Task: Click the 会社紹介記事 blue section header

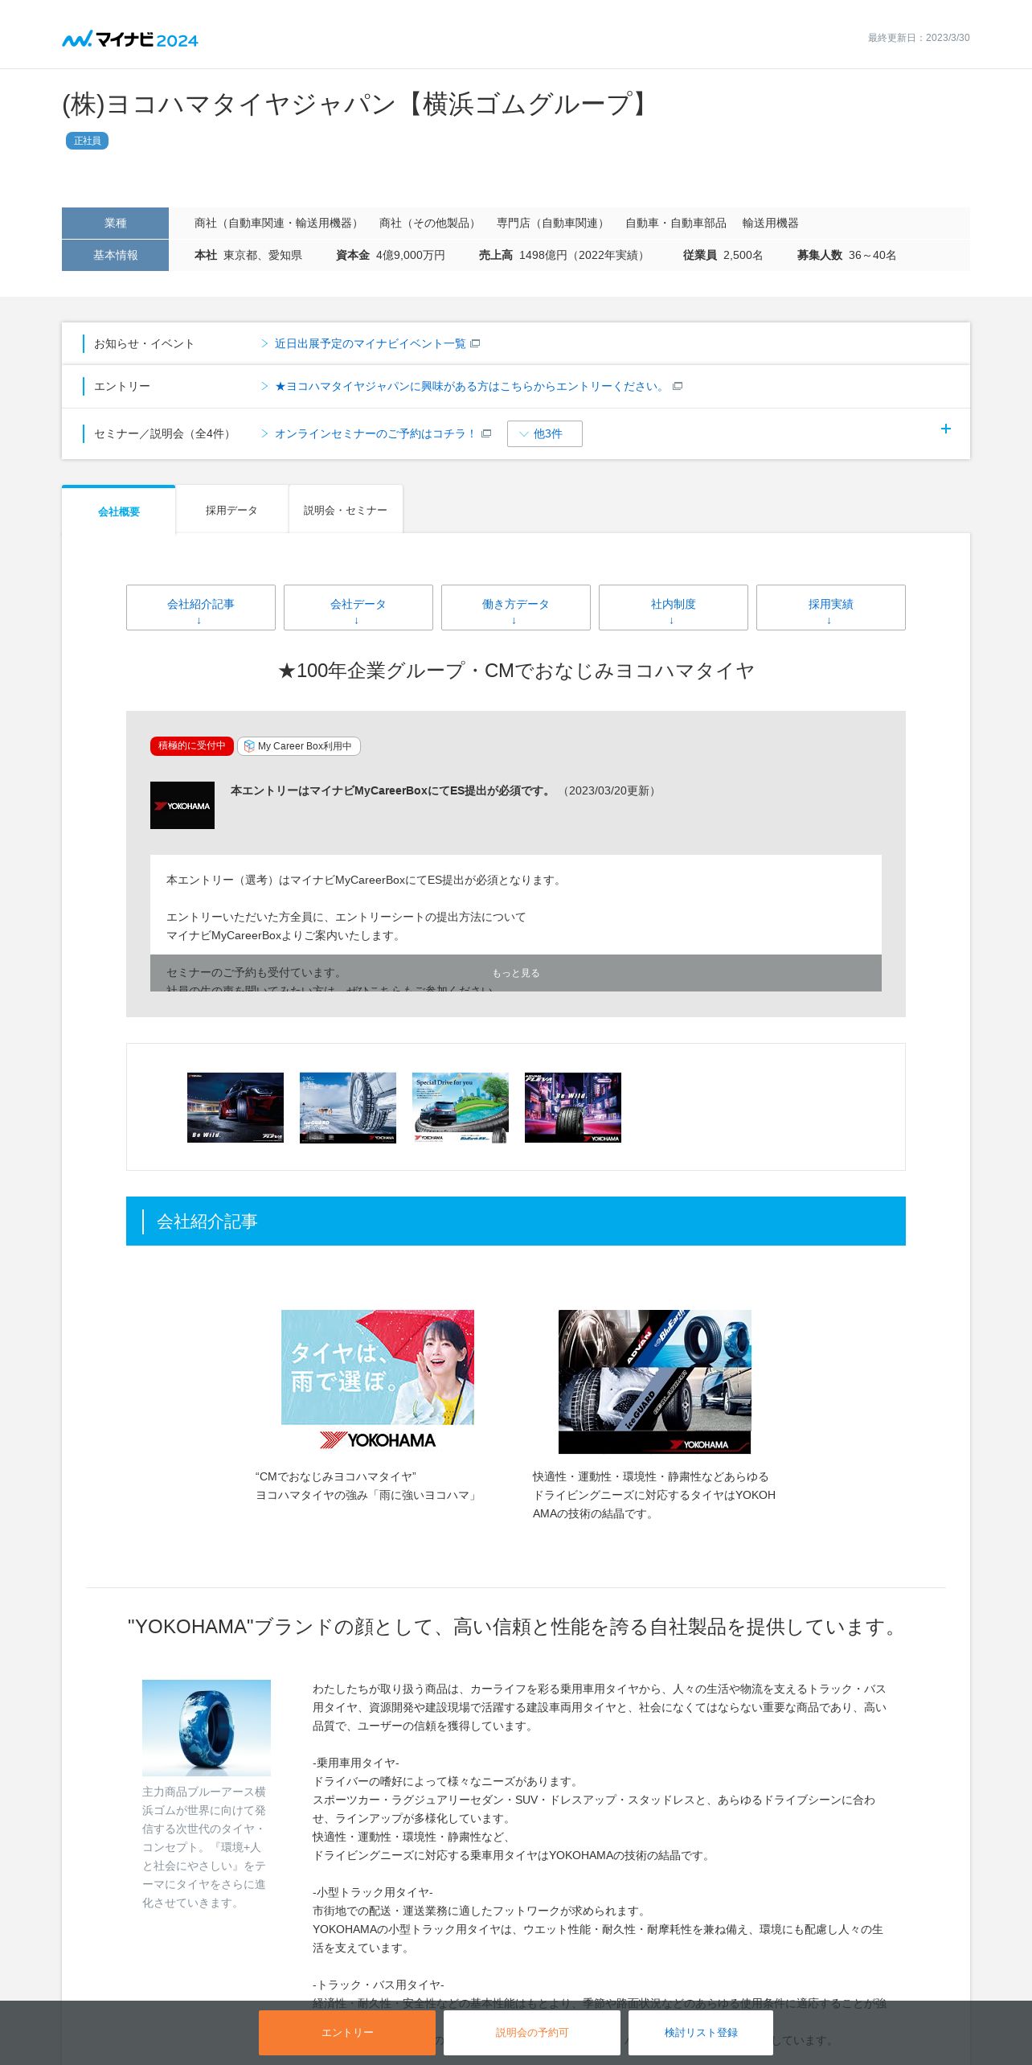Action: [x=516, y=1221]
